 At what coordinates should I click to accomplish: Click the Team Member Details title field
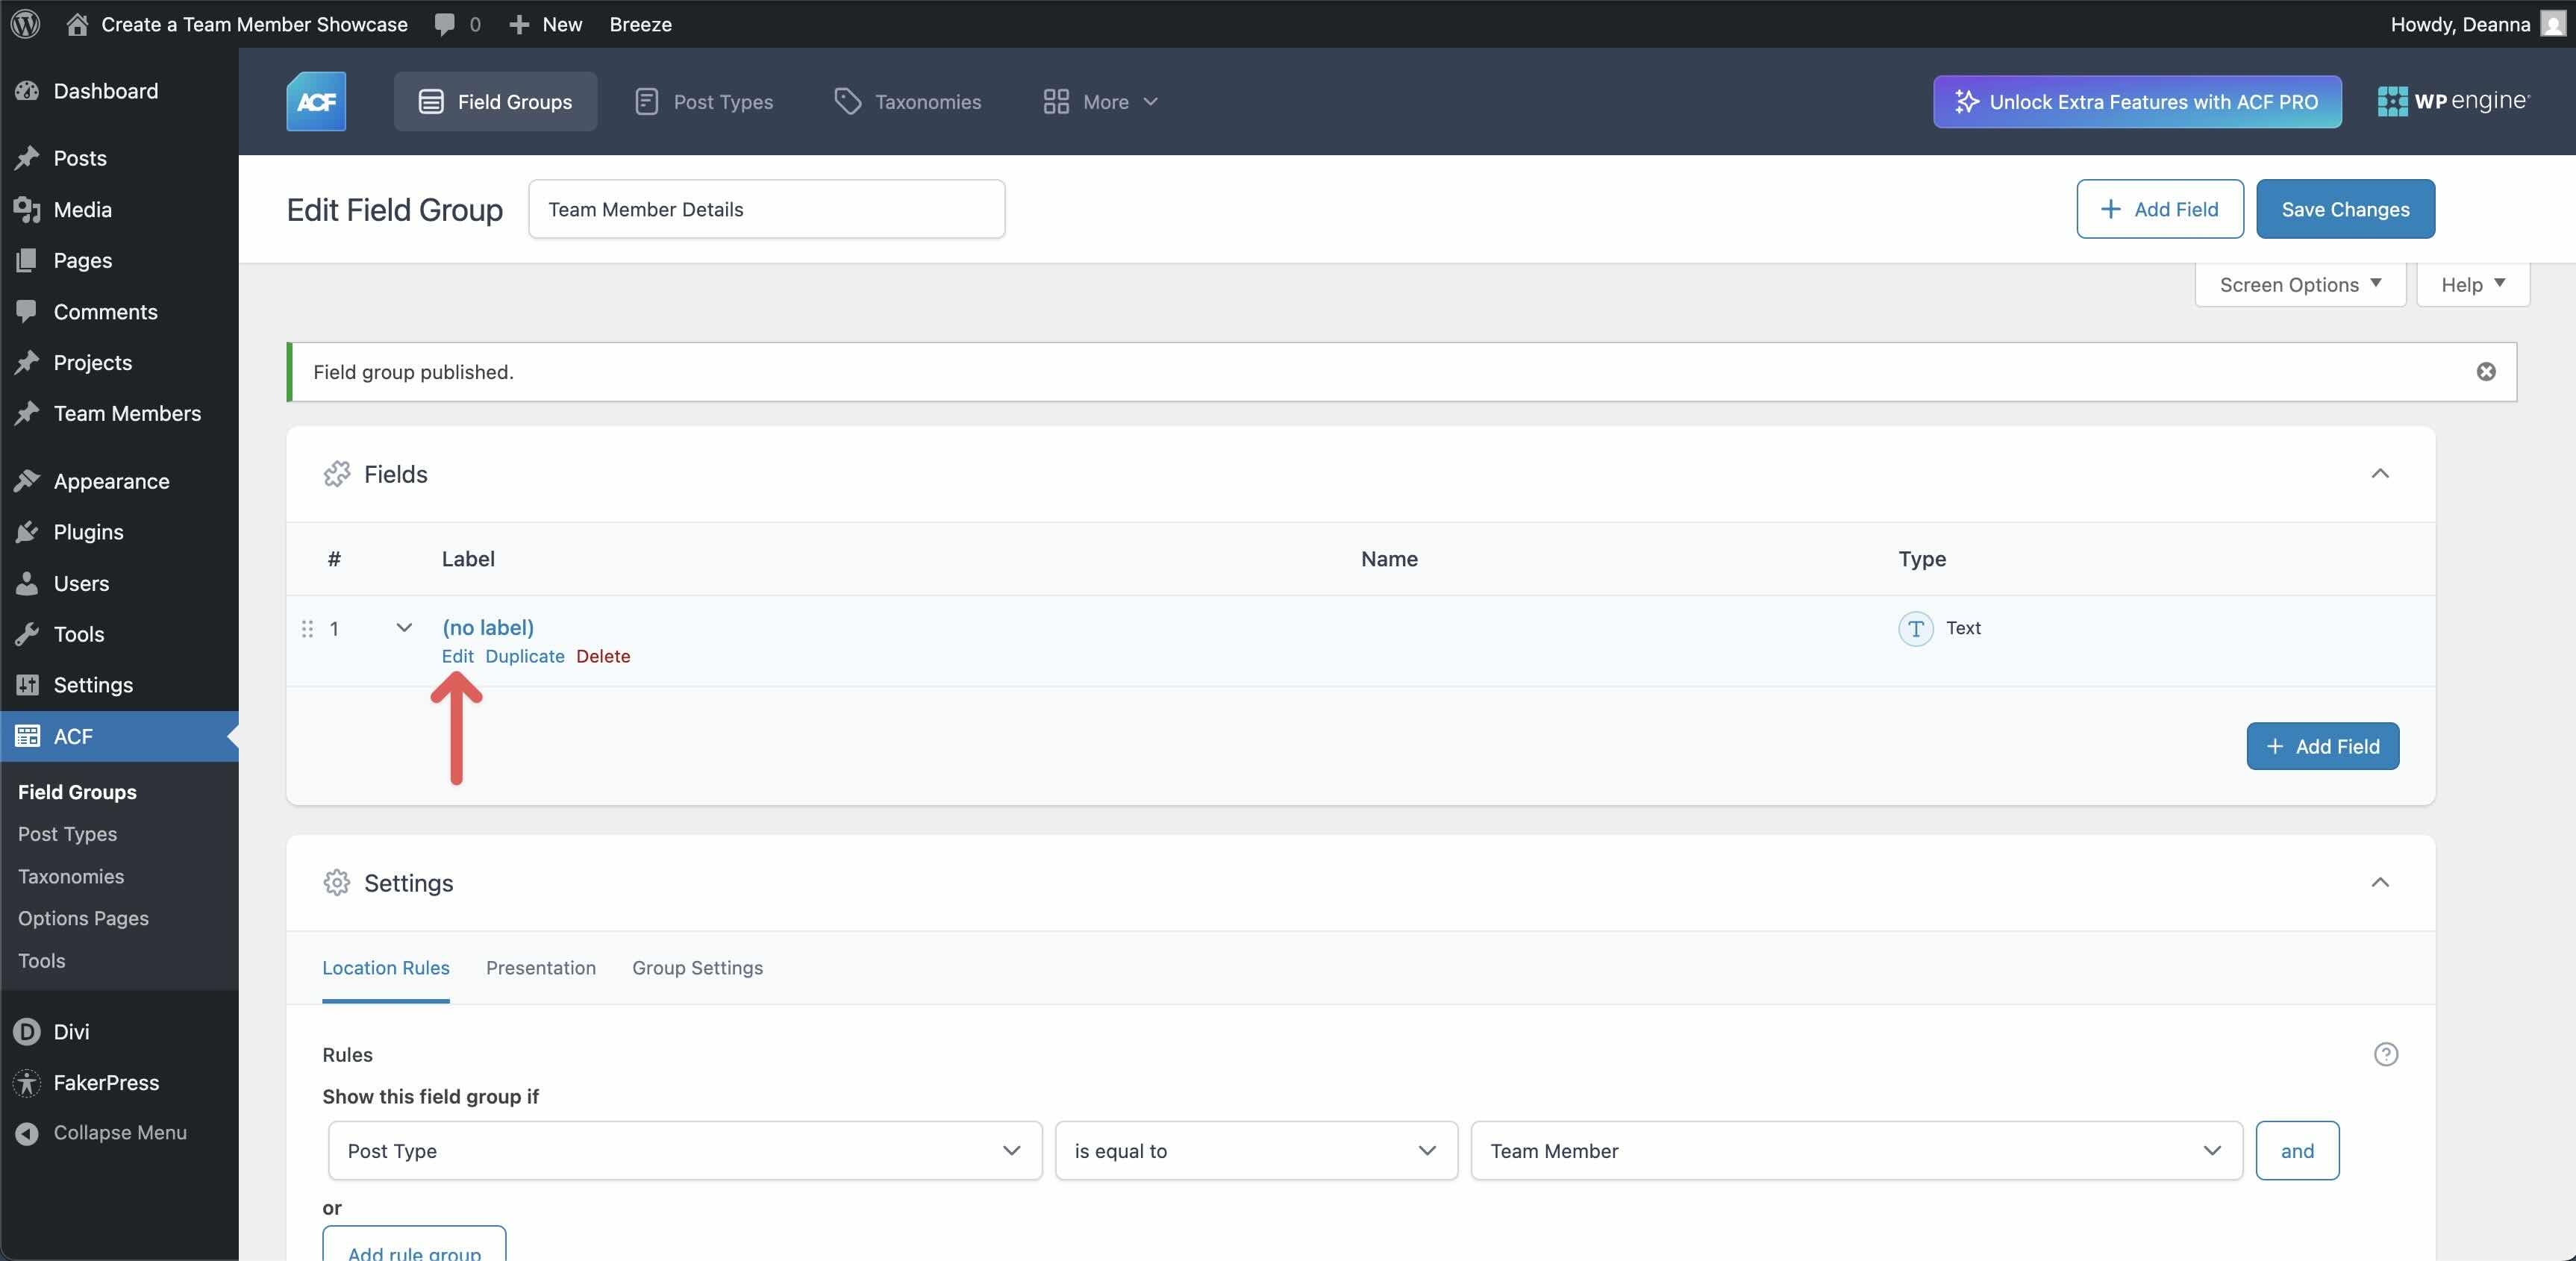tap(765, 209)
